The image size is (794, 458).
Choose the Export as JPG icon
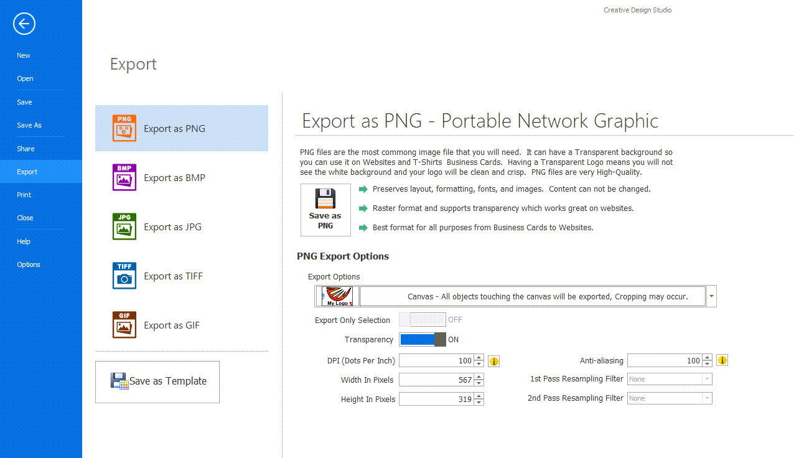pyautogui.click(x=124, y=227)
